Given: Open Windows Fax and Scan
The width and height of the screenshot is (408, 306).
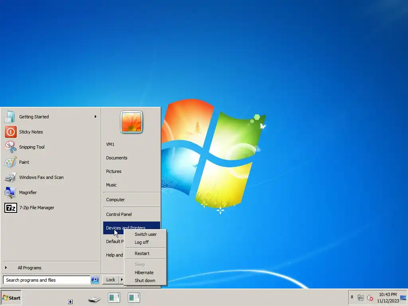Looking at the screenshot, I should [51, 177].
